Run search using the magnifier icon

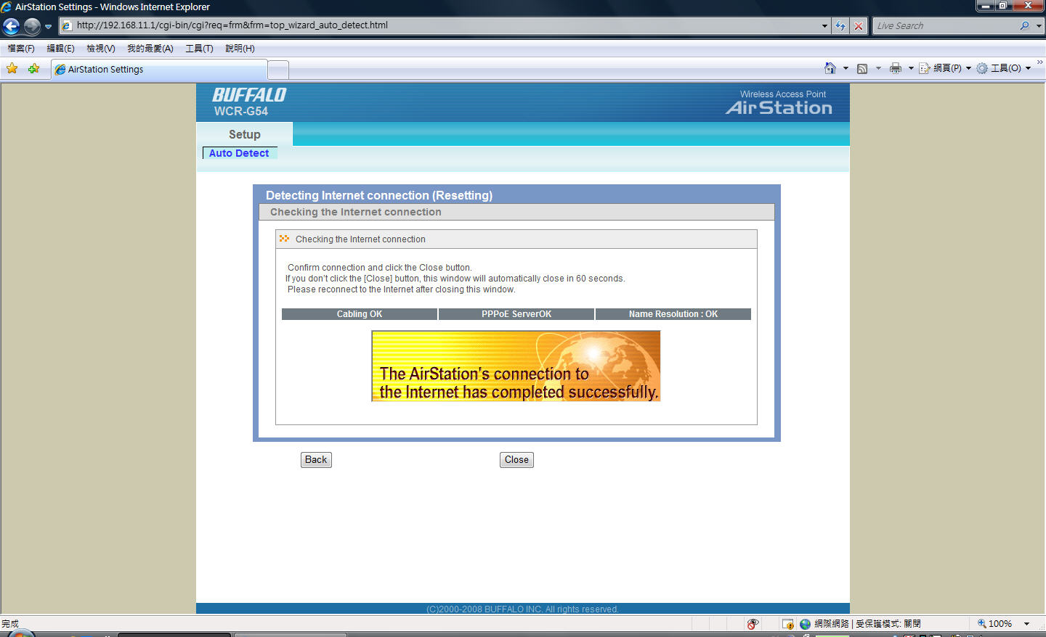1025,25
